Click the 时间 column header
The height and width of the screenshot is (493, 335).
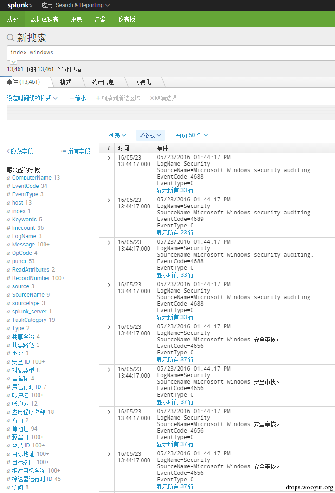click(x=123, y=148)
